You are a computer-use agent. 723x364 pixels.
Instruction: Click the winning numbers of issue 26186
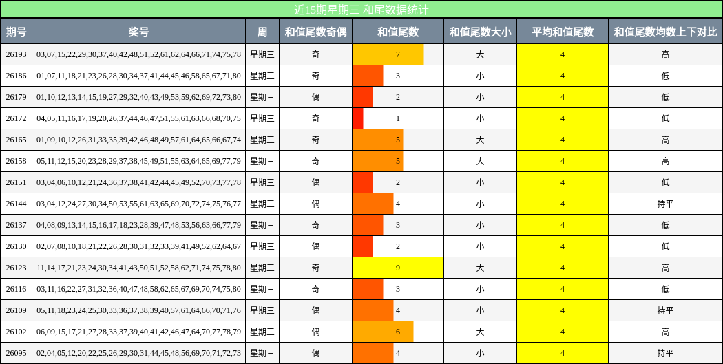[x=139, y=76]
